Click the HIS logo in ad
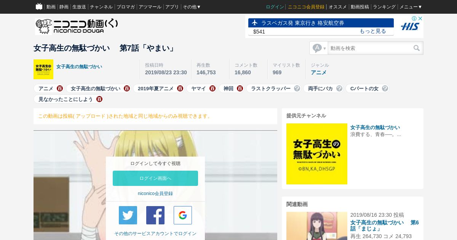Screen dimensions: 457x240 [410, 27]
